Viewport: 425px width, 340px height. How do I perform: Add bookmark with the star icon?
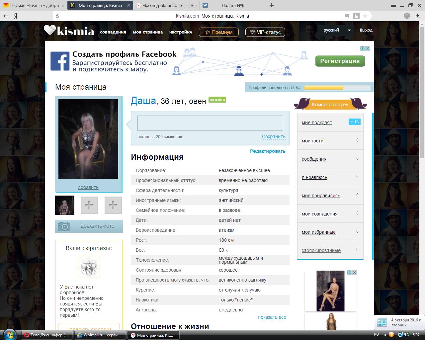365,16
